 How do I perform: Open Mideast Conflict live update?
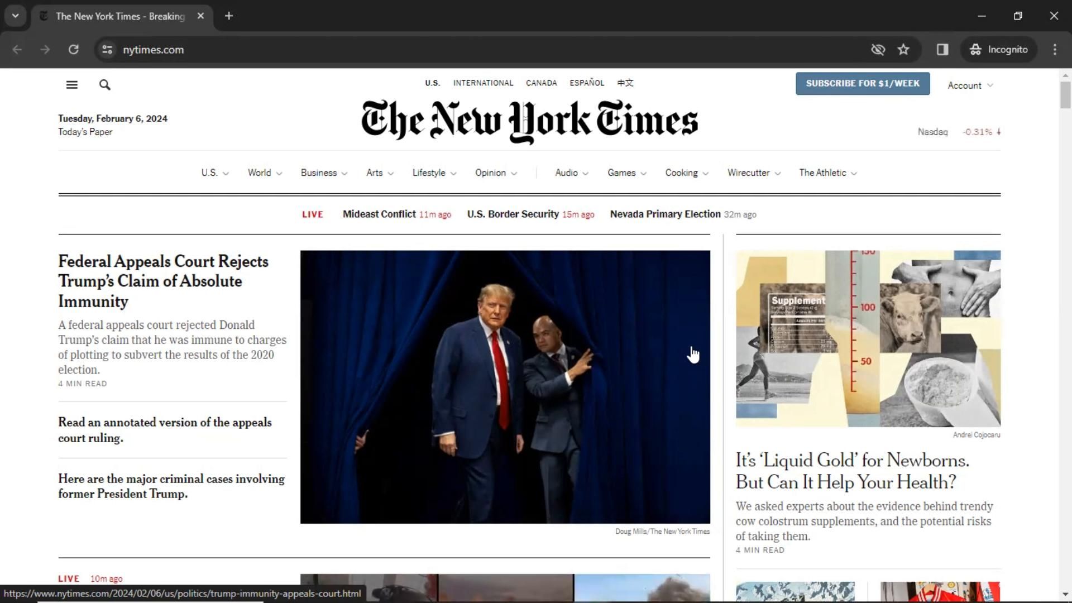pyautogui.click(x=379, y=214)
